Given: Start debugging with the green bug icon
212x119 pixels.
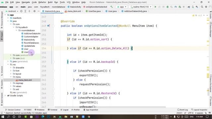Looking at the screenshot, I should click(168, 7).
